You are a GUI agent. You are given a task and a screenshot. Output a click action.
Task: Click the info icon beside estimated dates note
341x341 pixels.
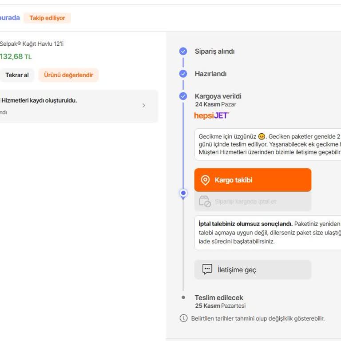pyautogui.click(x=183, y=318)
